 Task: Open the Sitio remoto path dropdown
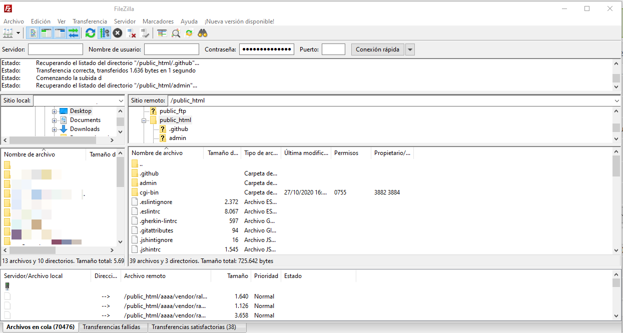point(616,100)
